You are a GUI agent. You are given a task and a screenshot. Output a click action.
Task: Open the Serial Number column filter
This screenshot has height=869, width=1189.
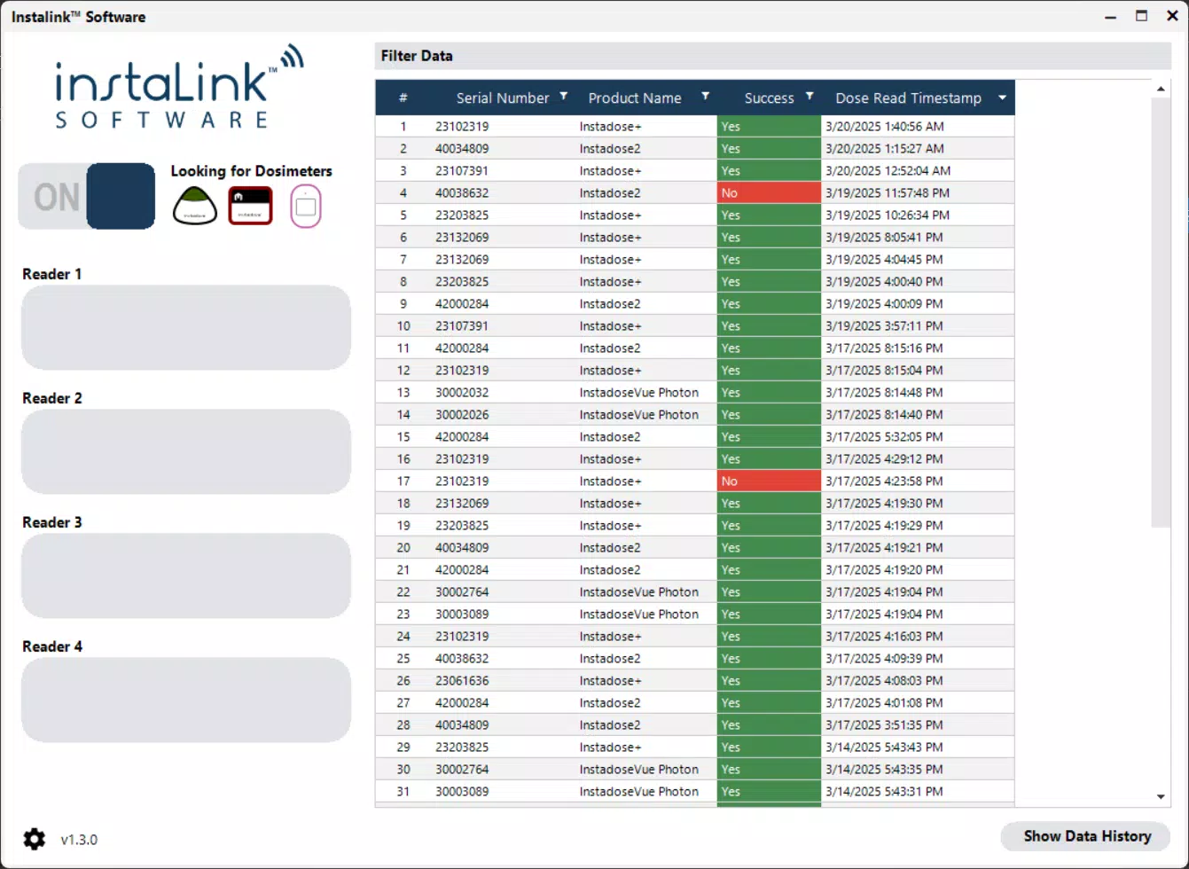pyautogui.click(x=564, y=97)
